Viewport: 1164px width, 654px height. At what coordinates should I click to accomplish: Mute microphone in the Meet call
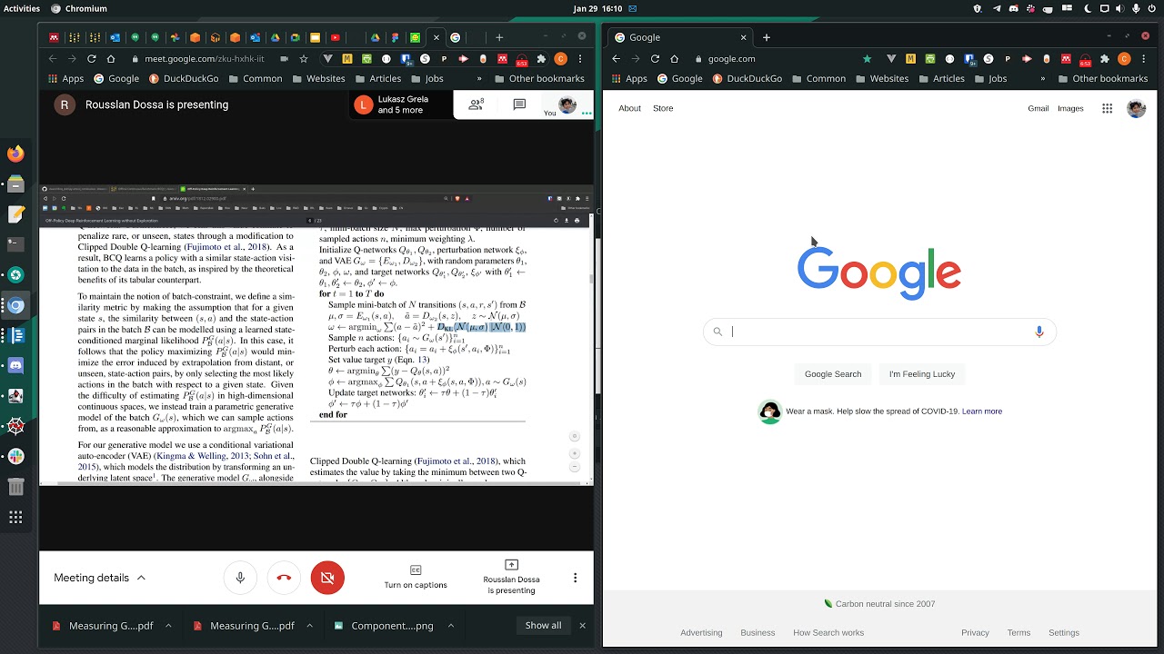pyautogui.click(x=240, y=578)
